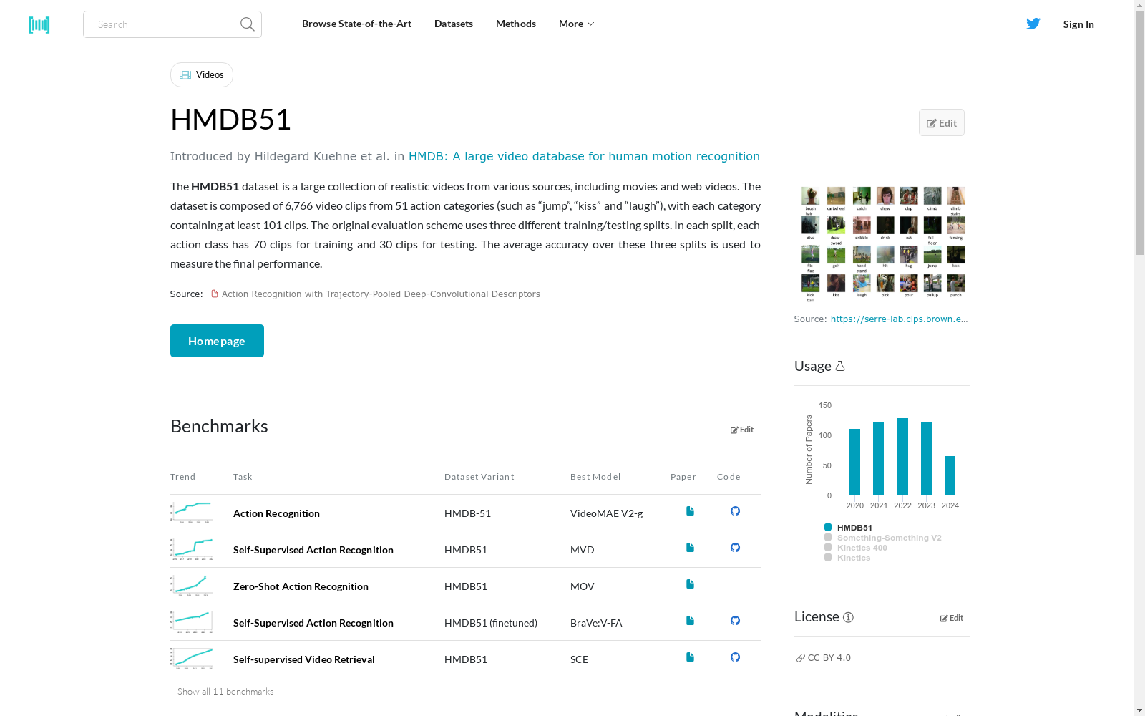The width and height of the screenshot is (1145, 716).
Task: Click the dataset Edit button near title
Action: coord(942,122)
